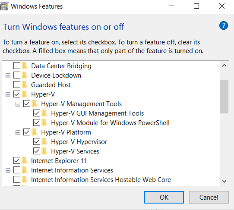Collapse the Hyper-V Platform node
Image resolution: width=234 pixels, height=210 pixels.
[18, 132]
